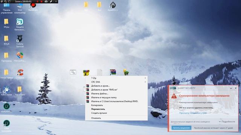Select Копировать in context menu
The width and height of the screenshot is (241, 135).
[x=116, y=105]
